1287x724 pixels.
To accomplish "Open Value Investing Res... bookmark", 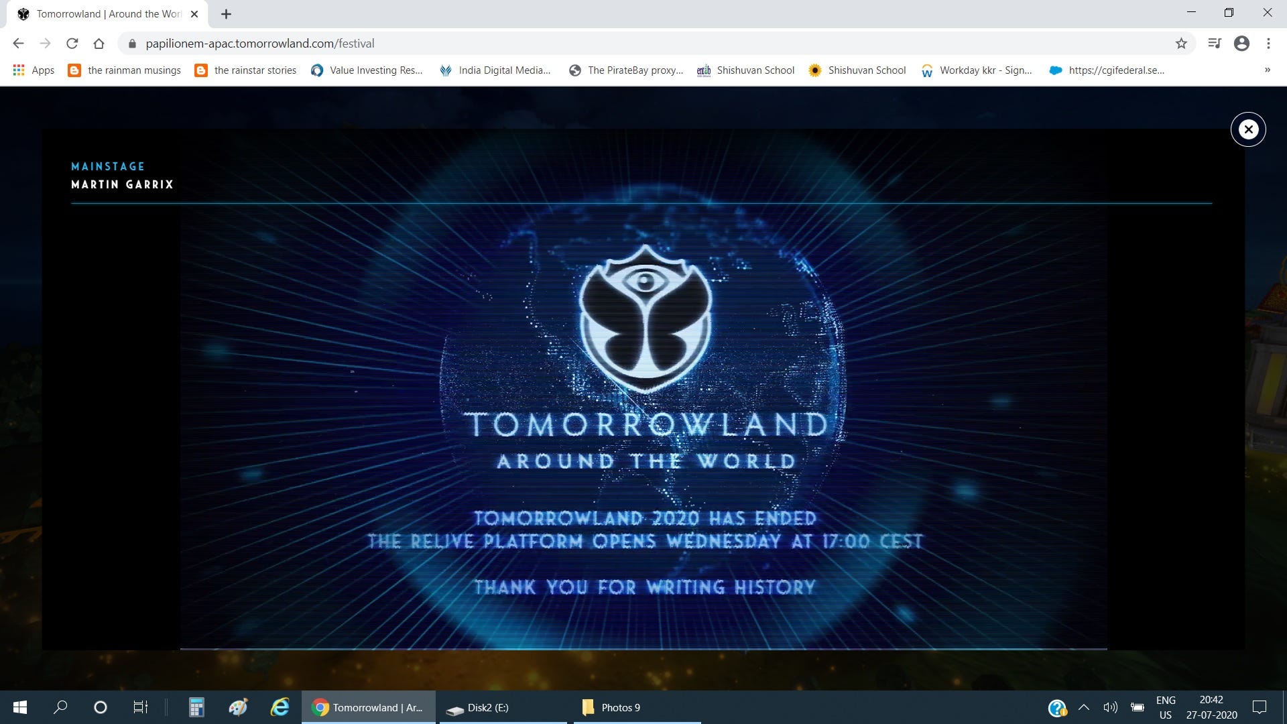I will (367, 70).
